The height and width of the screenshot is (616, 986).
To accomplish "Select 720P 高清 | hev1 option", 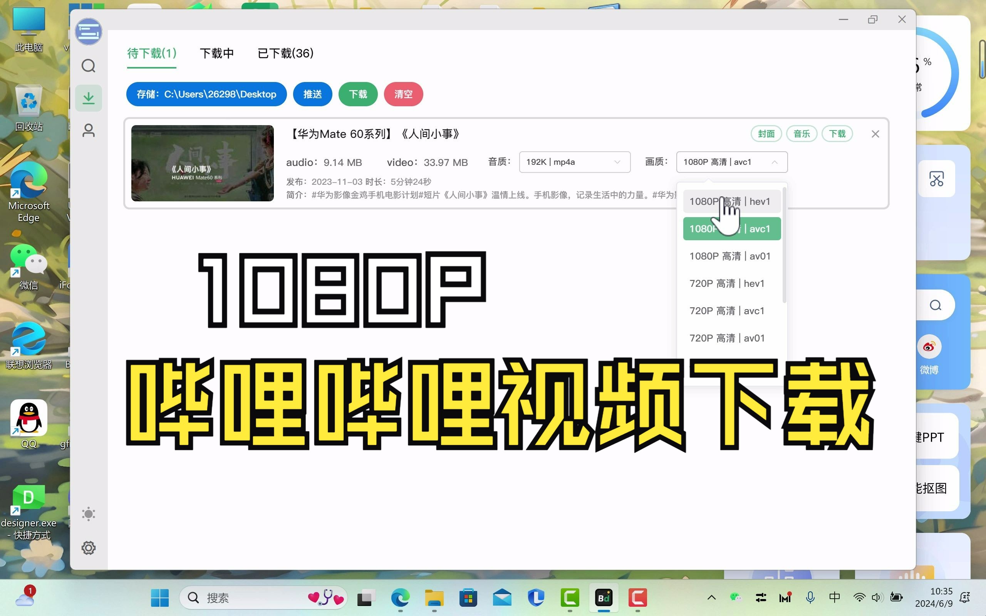I will [x=732, y=283].
